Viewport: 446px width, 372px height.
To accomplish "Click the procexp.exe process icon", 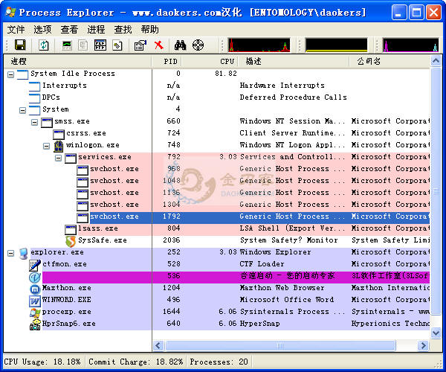I will [x=35, y=312].
